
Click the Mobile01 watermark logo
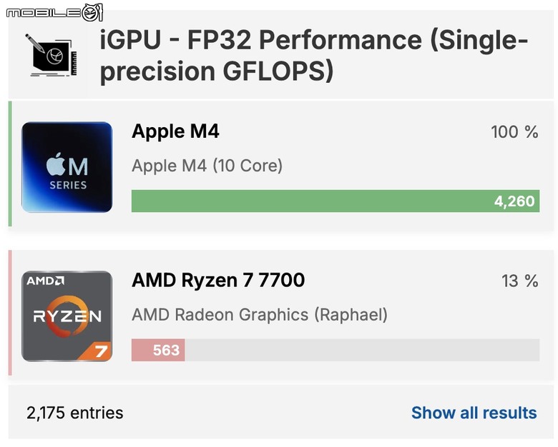(55, 12)
